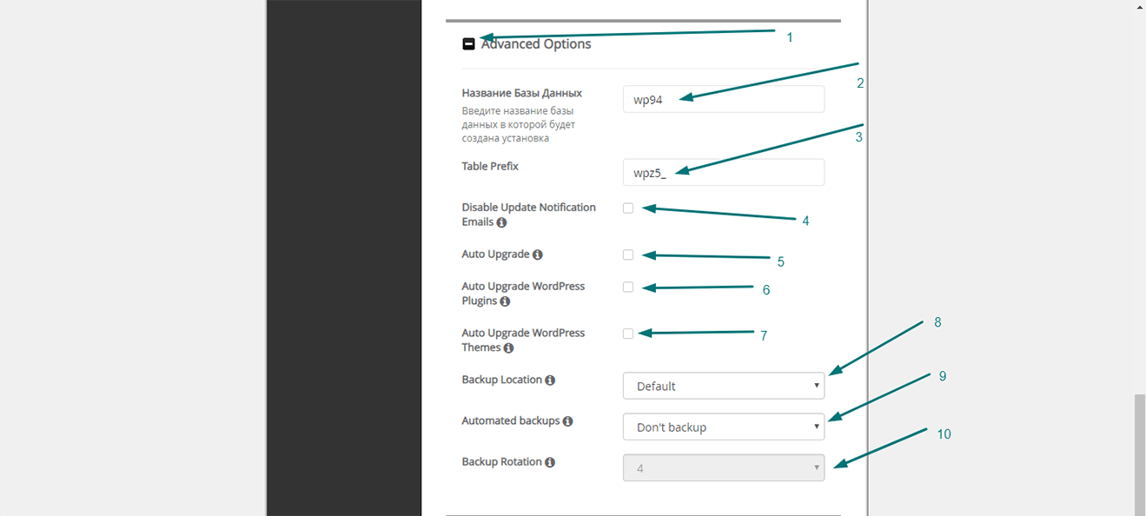
Task: Open the Automated backups dropdown
Action: pyautogui.click(x=724, y=427)
